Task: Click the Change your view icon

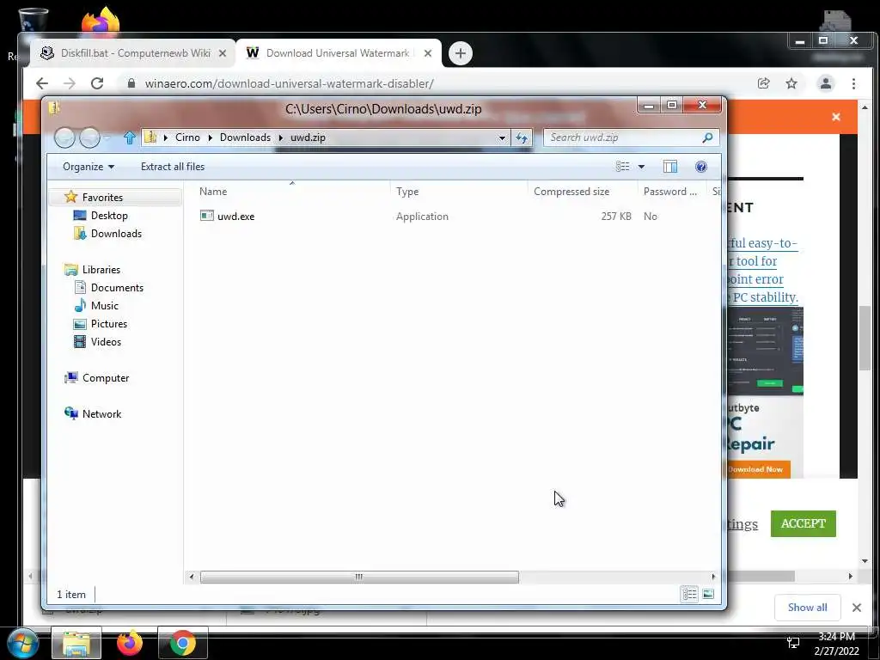Action: pyautogui.click(x=622, y=167)
